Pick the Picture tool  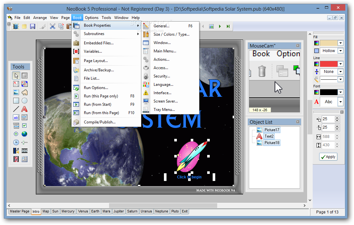(16, 92)
